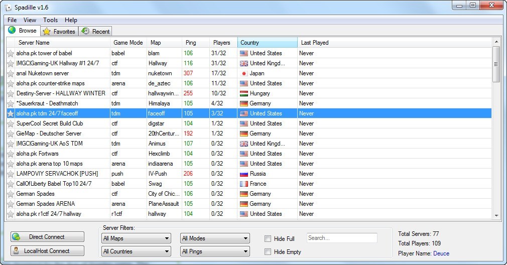Star aloha.pk r1ctf 24/7 hallway server

(x=11, y=214)
